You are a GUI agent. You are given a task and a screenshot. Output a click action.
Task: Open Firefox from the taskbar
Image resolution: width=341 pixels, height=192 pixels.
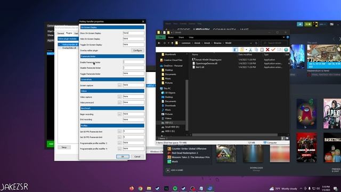click(132, 188)
